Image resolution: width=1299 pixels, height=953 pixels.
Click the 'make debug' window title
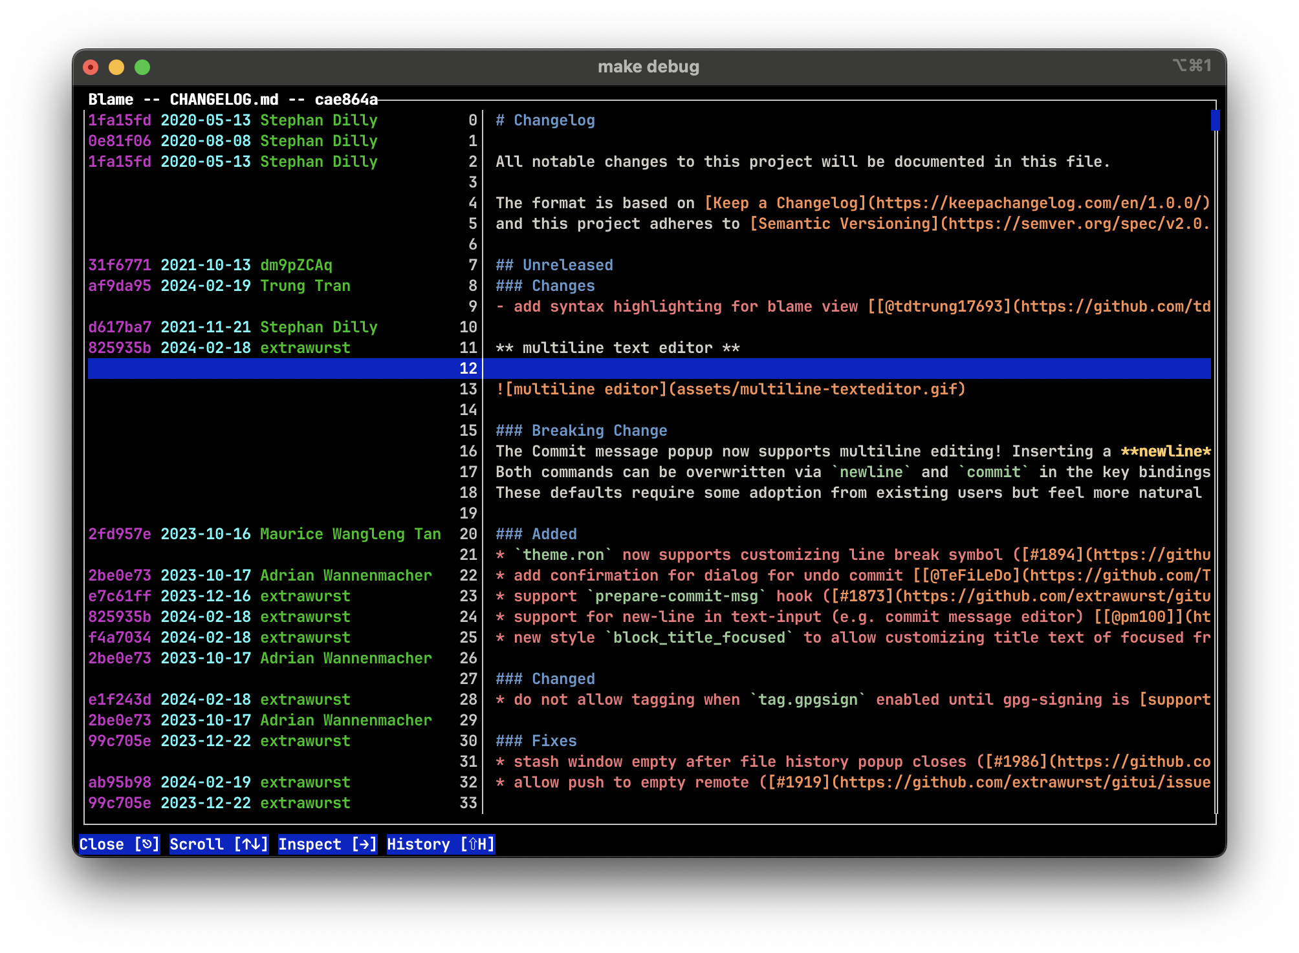[x=649, y=67]
